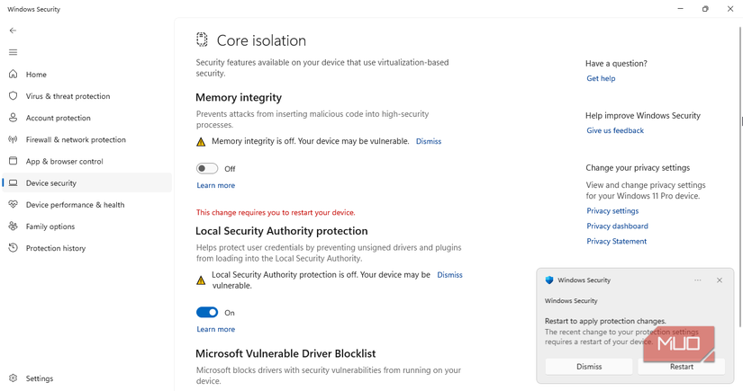Viewport: 743px width, 391px height.
Task: Click the Protection history clock icon
Action: click(x=14, y=248)
